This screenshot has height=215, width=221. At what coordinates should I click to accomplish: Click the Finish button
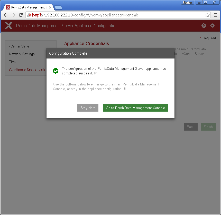pyautogui.click(x=208, y=127)
